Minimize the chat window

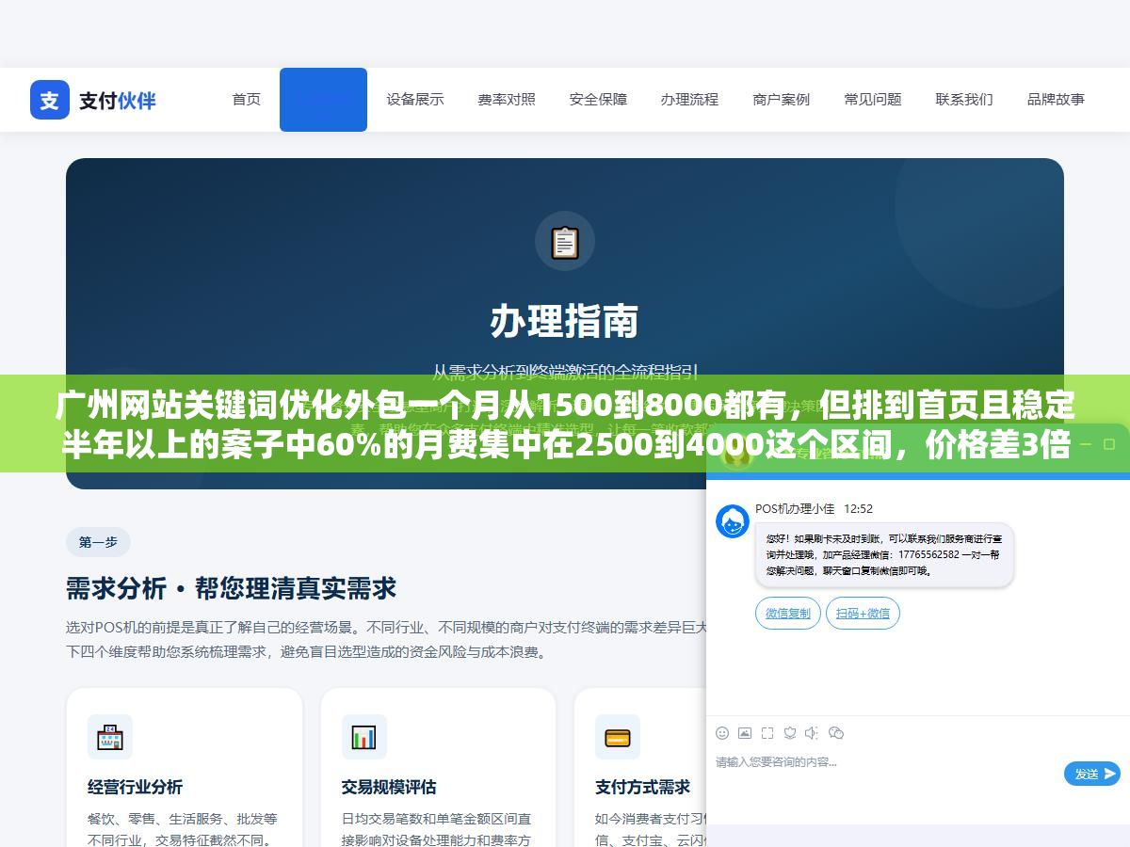pyautogui.click(x=1086, y=444)
